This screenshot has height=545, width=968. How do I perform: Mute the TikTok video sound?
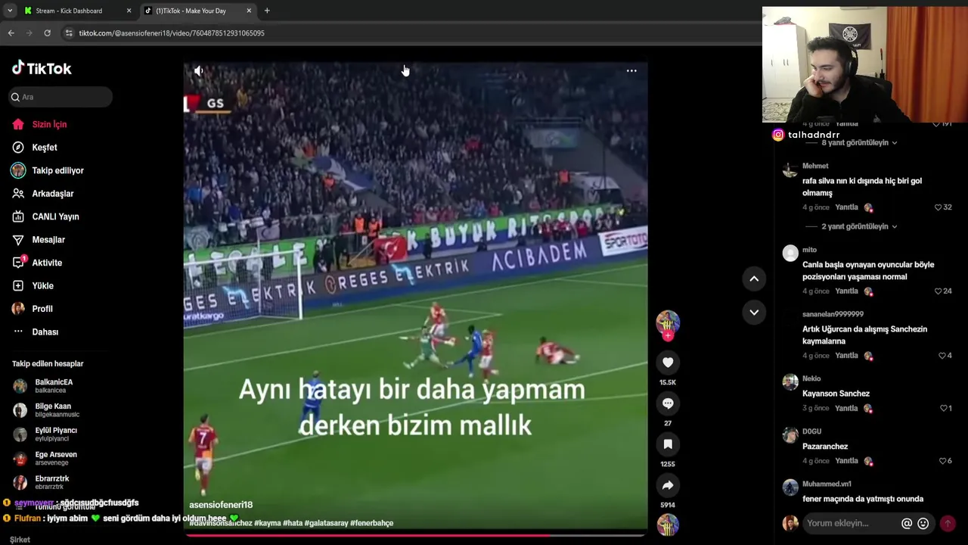(198, 70)
